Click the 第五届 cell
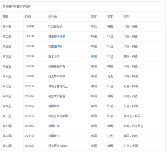The image size is (167, 152). click(7, 66)
